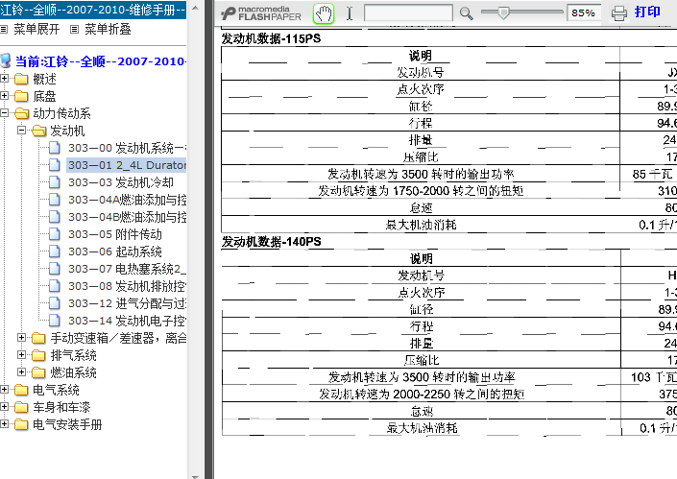Expand the 燃油系统 node
Screen dimensions: 677x479
click(21, 372)
